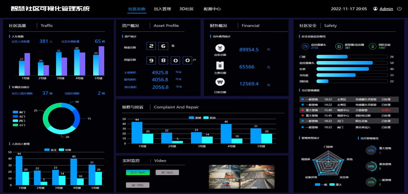Click the 消防设施 flame icon
The width and height of the screenshot is (408, 194).
pyautogui.click(x=372, y=46)
